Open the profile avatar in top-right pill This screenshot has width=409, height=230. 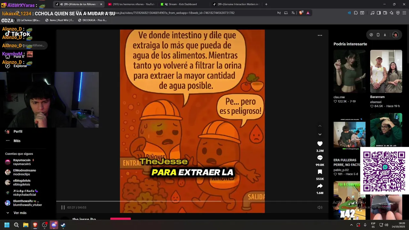point(395,35)
